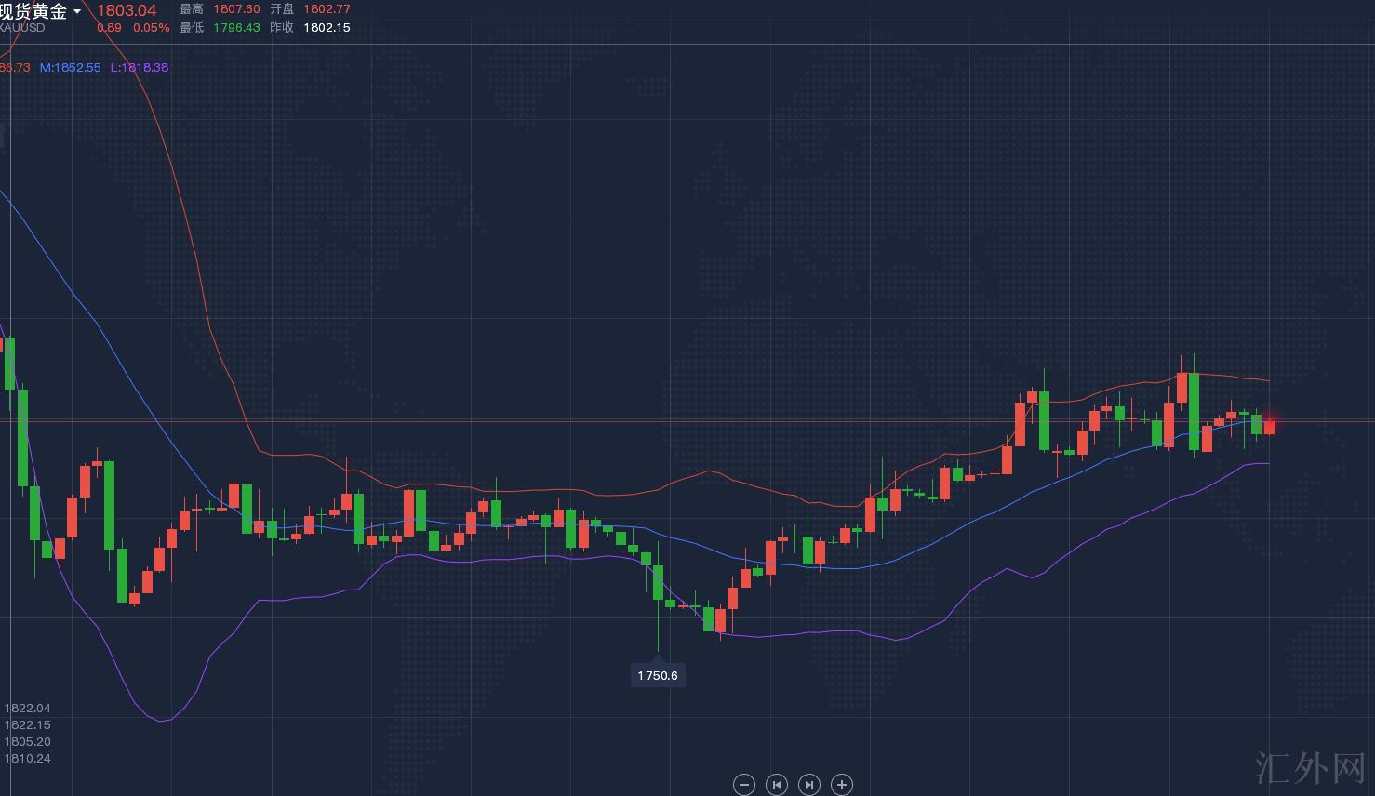The width and height of the screenshot is (1375, 796).
Task: Click the 1822.04 value at bottom left
Action: pos(28,709)
